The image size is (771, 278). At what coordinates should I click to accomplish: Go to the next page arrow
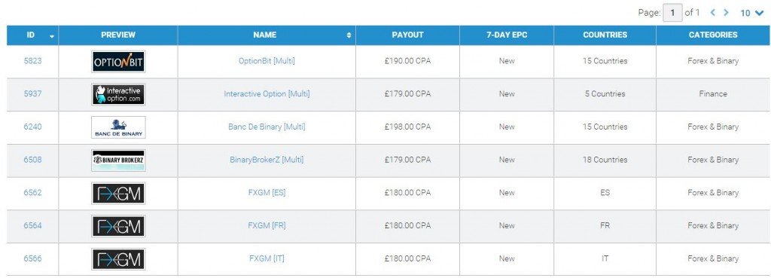pos(726,13)
